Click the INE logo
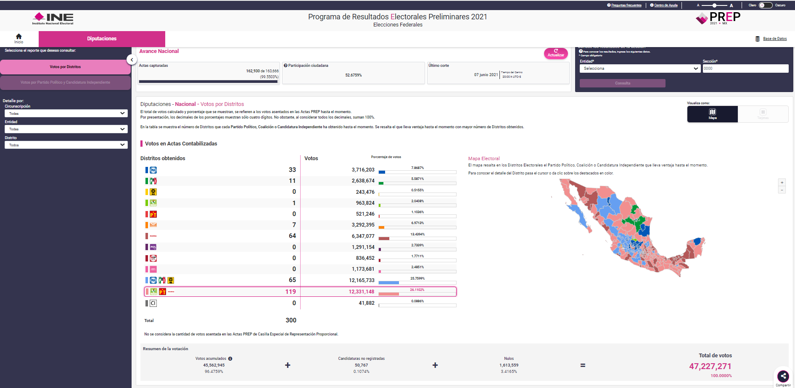 53,18
